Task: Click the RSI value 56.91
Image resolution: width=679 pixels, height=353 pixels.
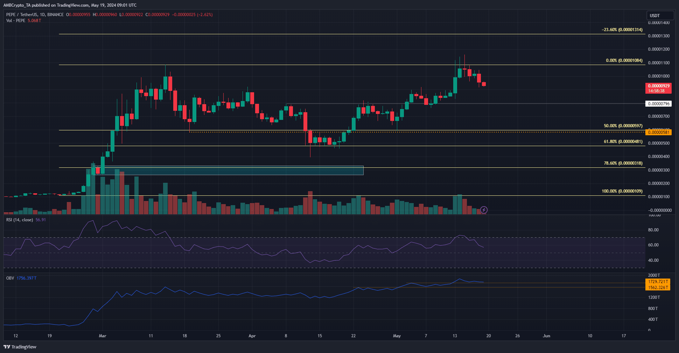Action: click(41, 220)
